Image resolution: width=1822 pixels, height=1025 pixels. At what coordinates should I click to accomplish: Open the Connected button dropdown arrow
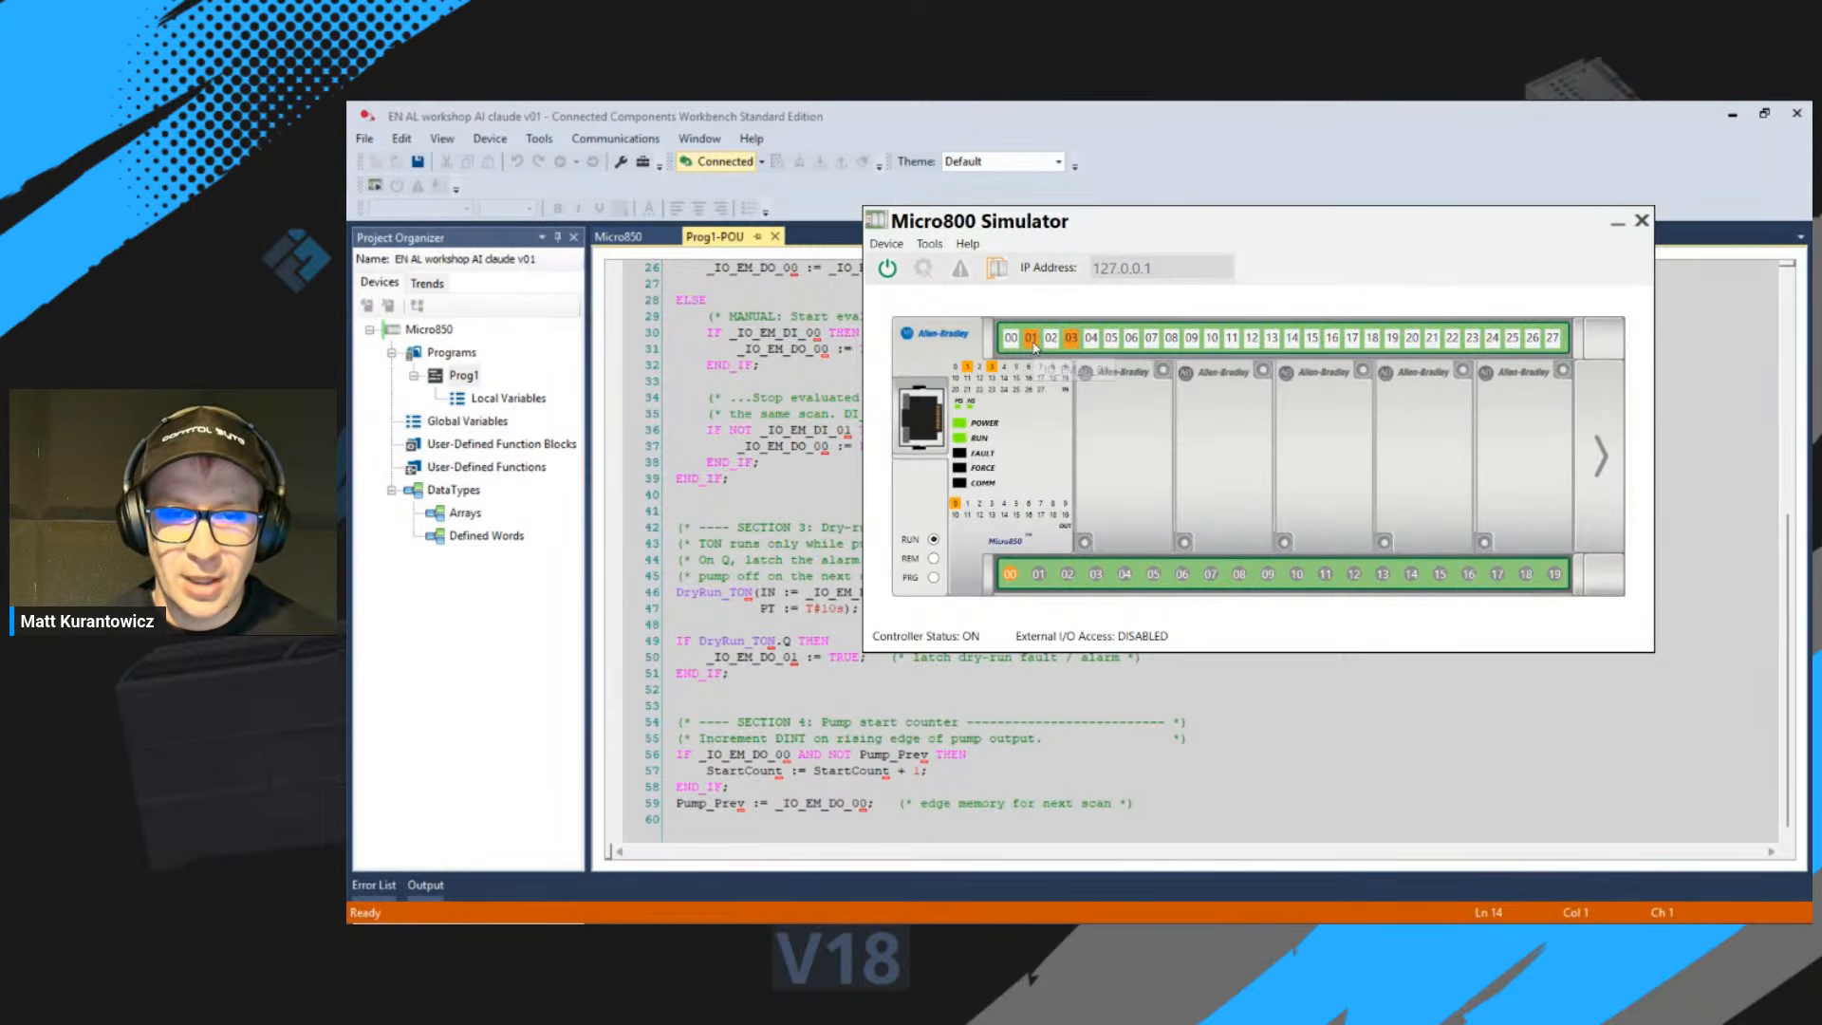pyautogui.click(x=761, y=161)
